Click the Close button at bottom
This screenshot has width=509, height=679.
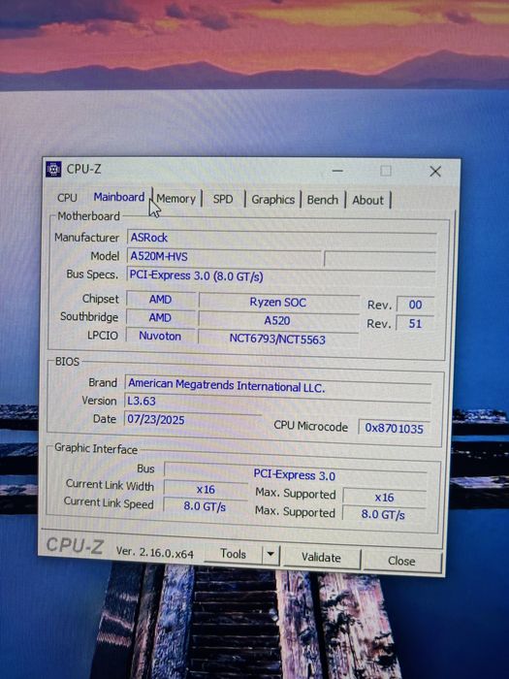pyautogui.click(x=401, y=562)
